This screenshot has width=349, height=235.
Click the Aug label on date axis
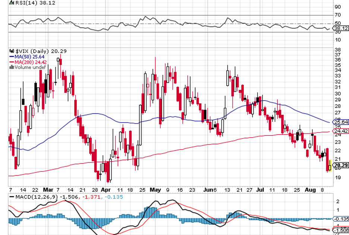(x=311, y=190)
